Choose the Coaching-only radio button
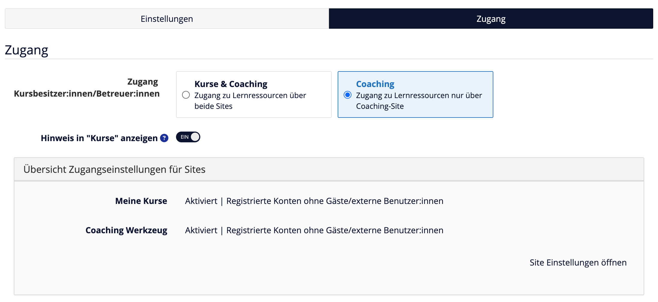Image resolution: width=658 pixels, height=302 pixels. 348,95
